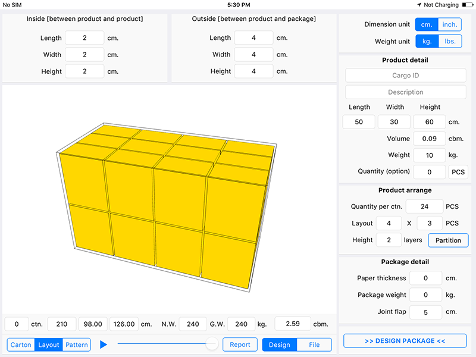The width and height of the screenshot is (476, 357).
Task: Tap the battery icon in the status bar
Action: pos(468,5)
